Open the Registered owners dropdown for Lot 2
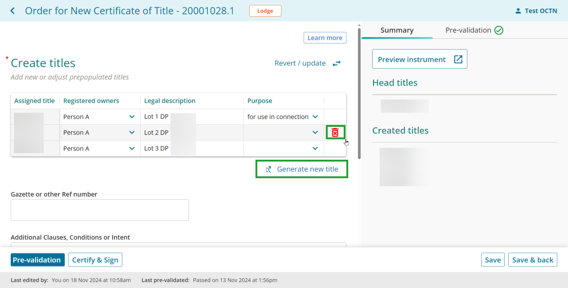 pyautogui.click(x=132, y=133)
